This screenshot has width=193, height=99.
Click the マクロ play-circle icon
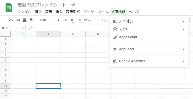coord(115,29)
